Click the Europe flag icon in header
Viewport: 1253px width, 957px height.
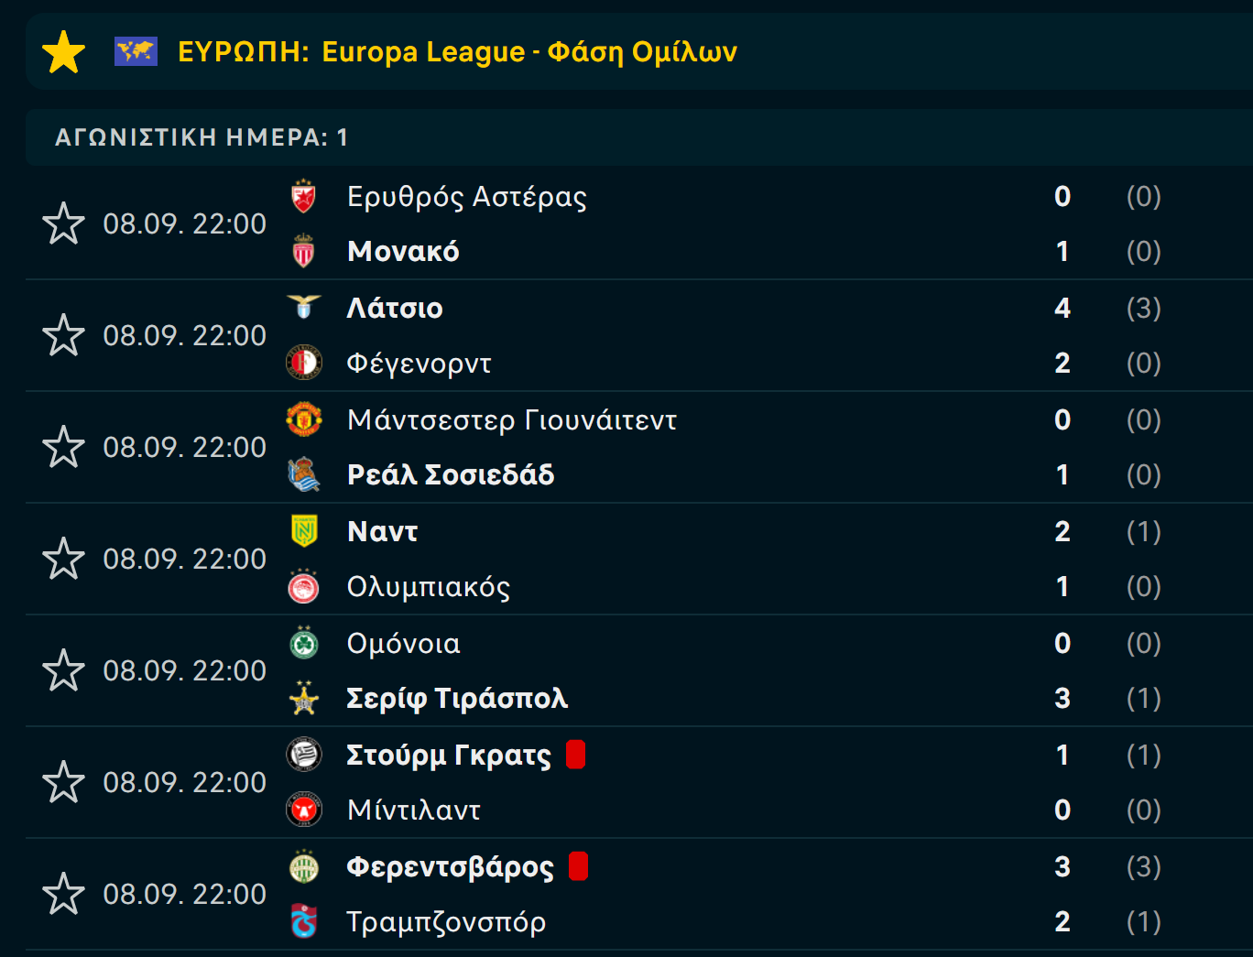[x=136, y=51]
